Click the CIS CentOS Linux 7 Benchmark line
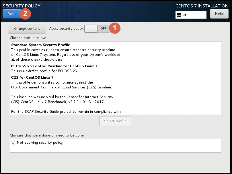 pos(58,102)
